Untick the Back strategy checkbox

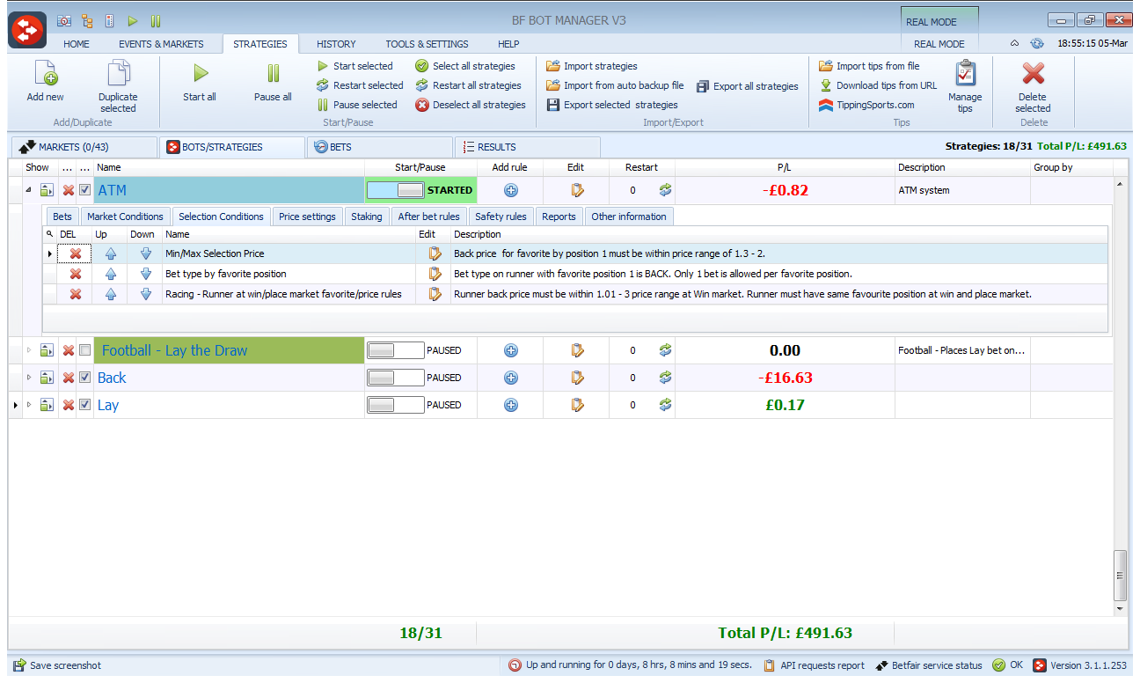click(x=84, y=378)
